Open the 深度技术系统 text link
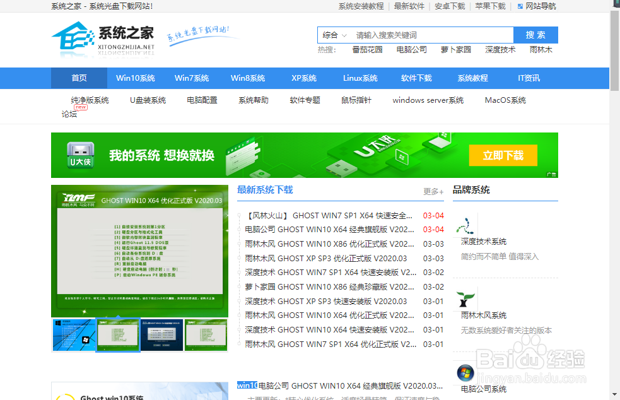 [x=484, y=242]
